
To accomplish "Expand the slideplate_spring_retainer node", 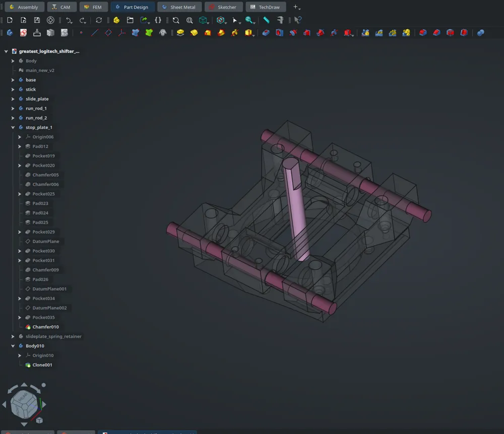I will pos(13,336).
